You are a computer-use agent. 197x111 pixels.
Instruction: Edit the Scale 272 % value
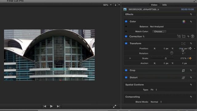click(x=183, y=58)
